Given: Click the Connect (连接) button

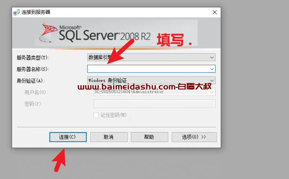Looking at the screenshot, I should point(68,137).
